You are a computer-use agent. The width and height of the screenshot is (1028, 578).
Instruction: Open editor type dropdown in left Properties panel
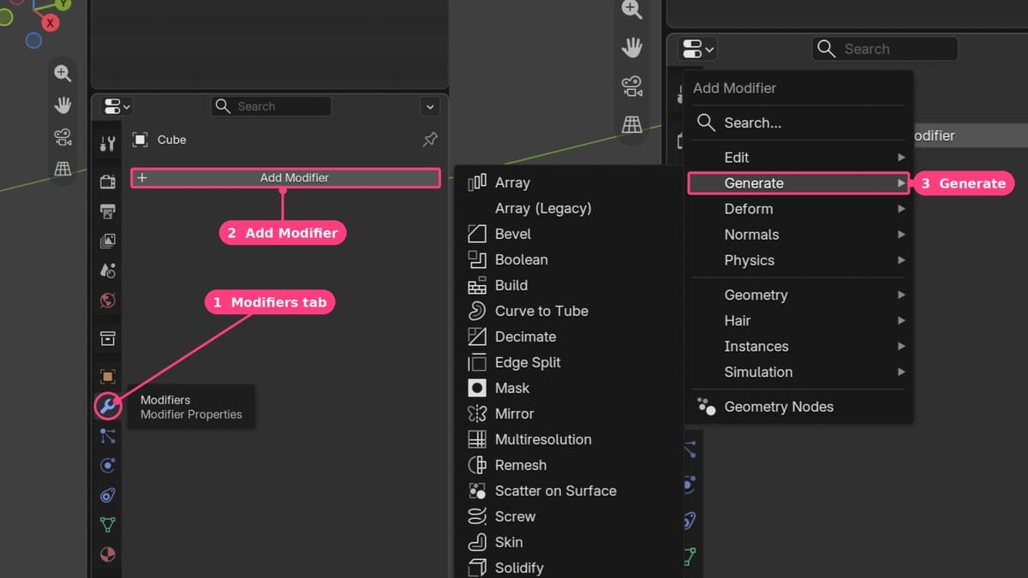117,106
